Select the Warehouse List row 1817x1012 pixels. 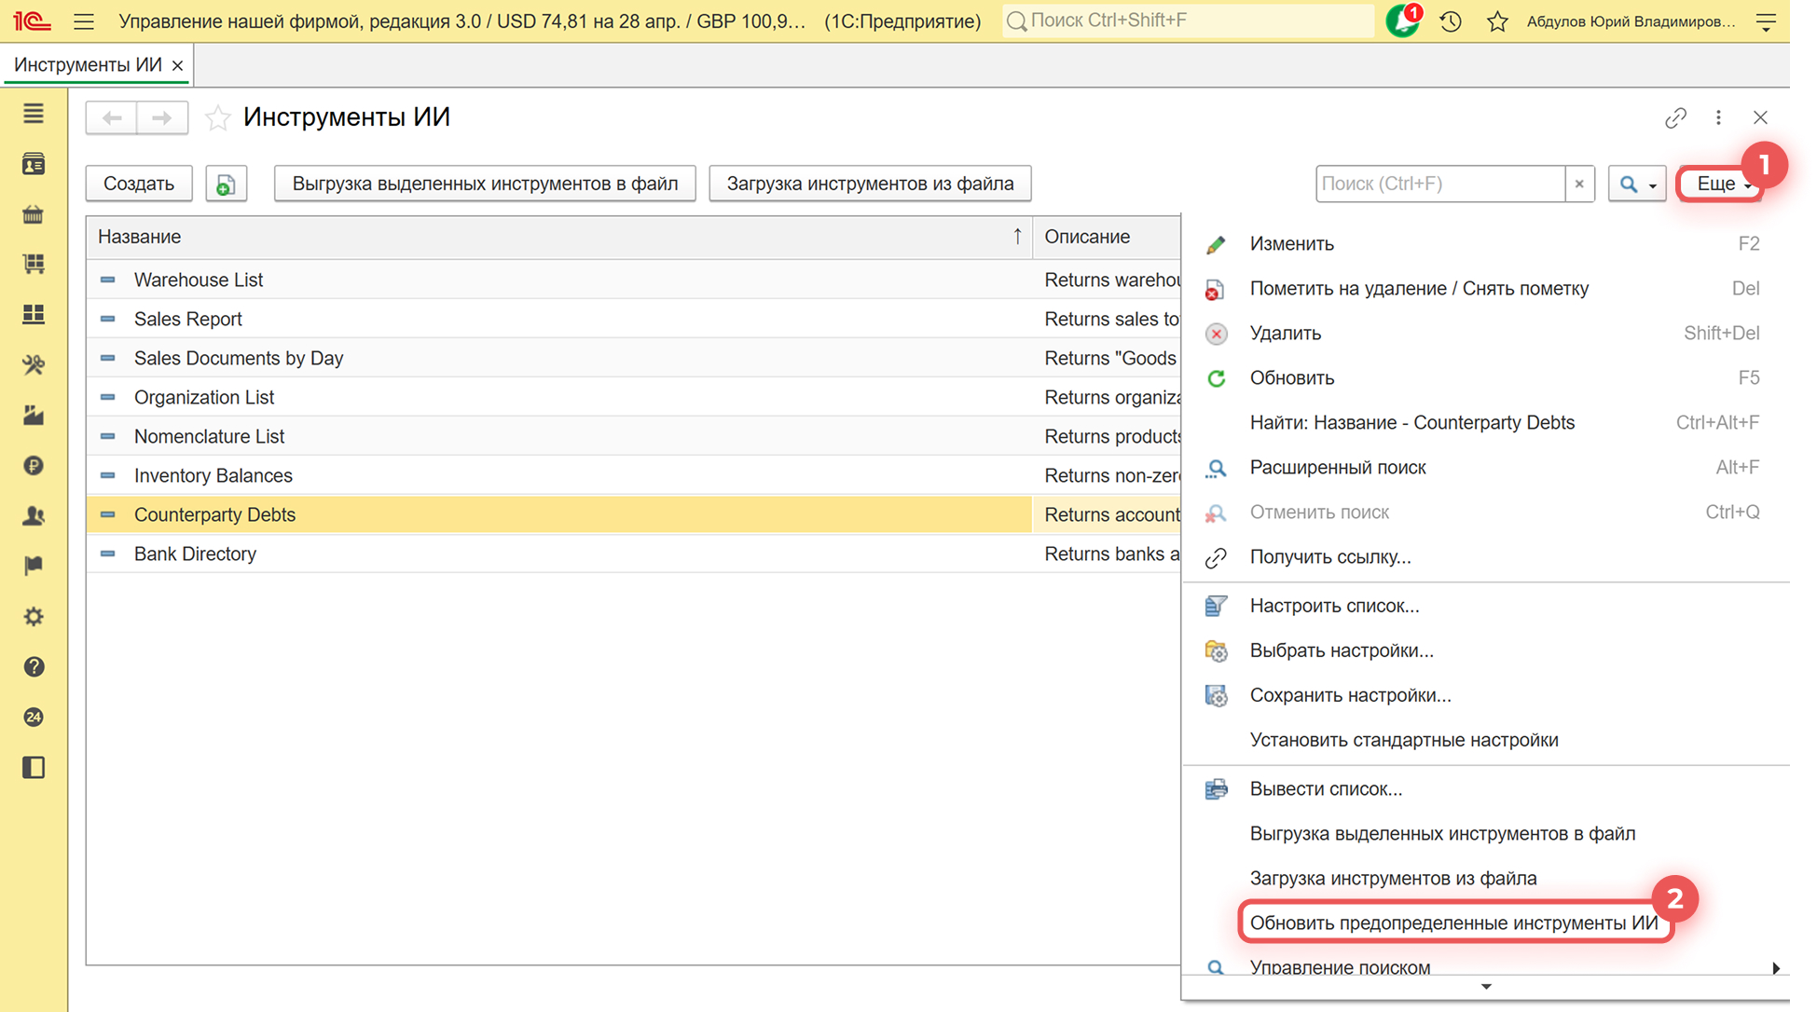pos(199,280)
